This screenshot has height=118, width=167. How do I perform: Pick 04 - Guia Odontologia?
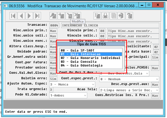(91, 65)
